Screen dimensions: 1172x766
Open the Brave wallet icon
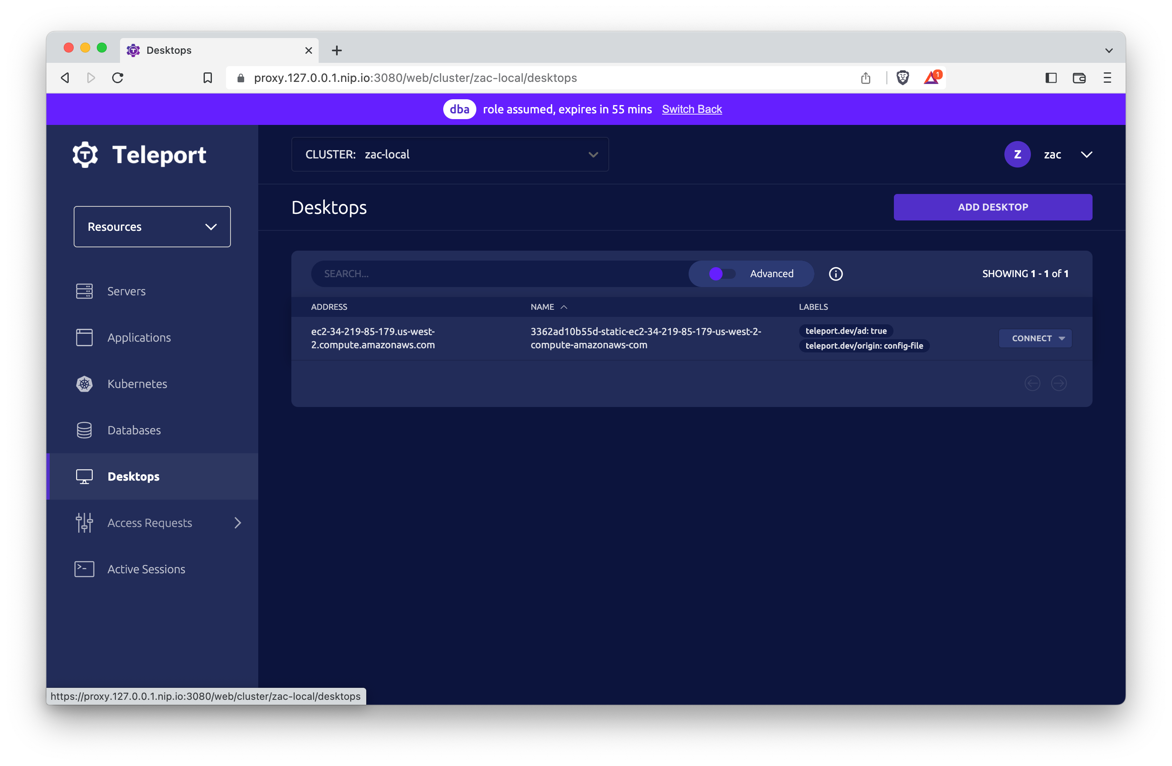pos(1079,78)
